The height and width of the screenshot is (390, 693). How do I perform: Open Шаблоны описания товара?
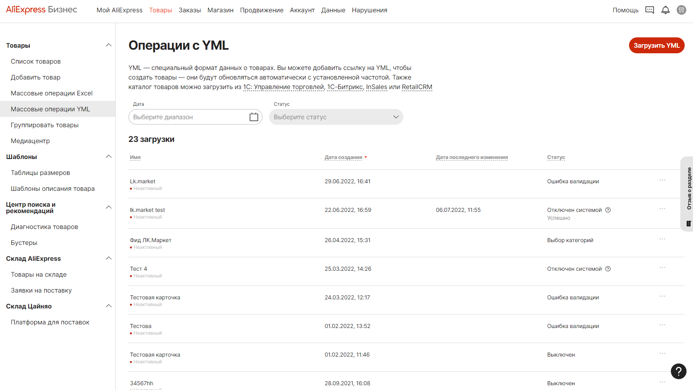(53, 188)
